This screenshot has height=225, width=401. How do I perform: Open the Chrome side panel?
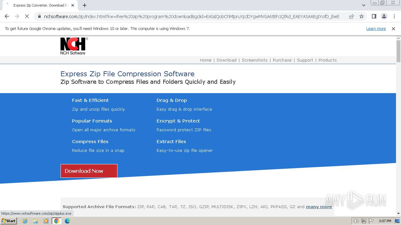point(374,16)
